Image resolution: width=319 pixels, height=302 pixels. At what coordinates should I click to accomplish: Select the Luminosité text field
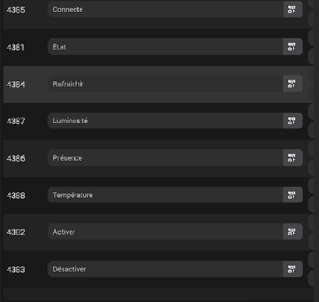click(x=165, y=121)
